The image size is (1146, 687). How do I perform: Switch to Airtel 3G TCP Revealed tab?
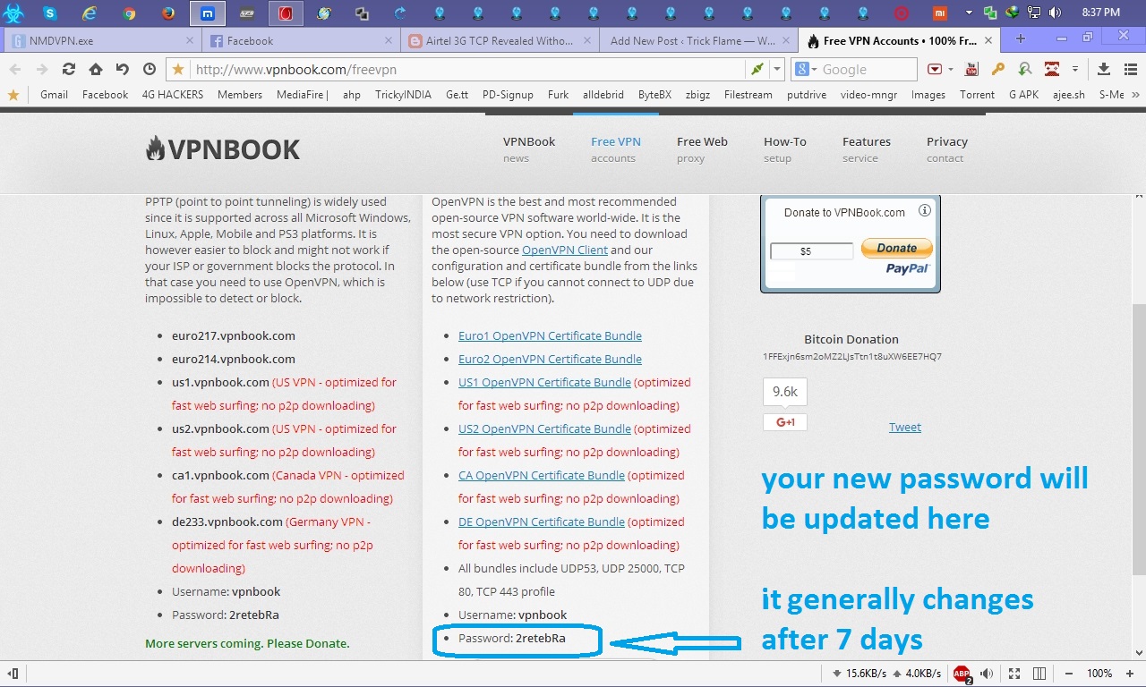pyautogui.click(x=500, y=40)
